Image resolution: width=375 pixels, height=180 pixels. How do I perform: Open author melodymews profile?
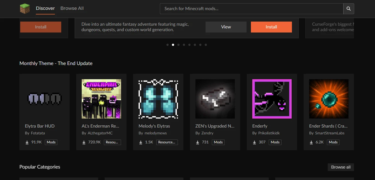(156, 133)
